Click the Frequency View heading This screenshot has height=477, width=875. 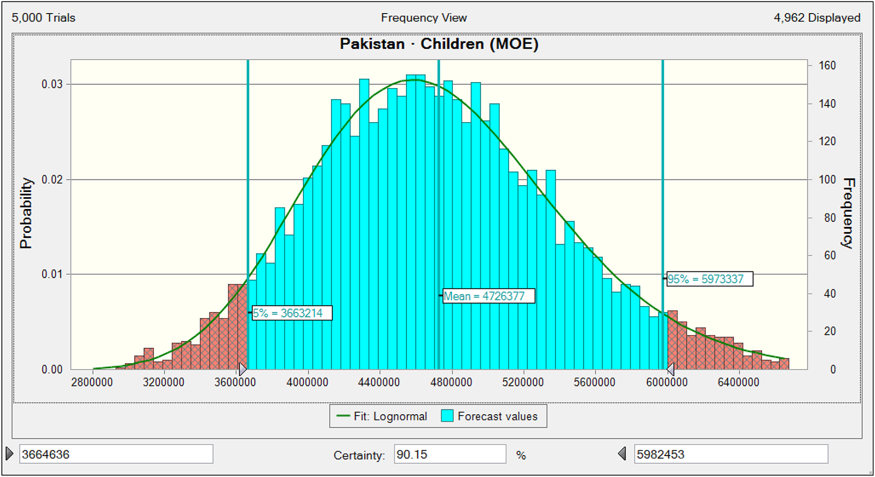click(423, 18)
